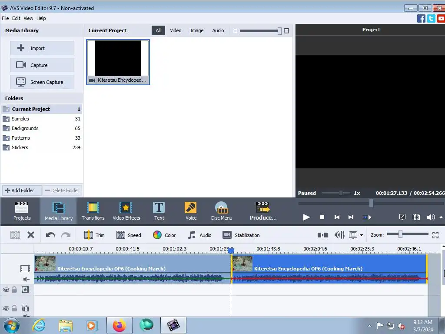Open the Transitions panel
This screenshot has width=445, height=334.
click(x=93, y=211)
